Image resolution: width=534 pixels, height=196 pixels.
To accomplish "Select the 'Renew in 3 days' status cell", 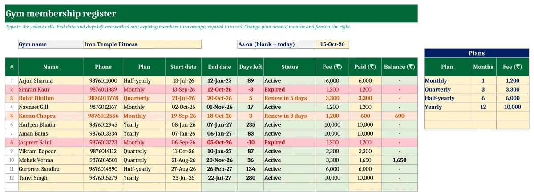I will [290, 116].
